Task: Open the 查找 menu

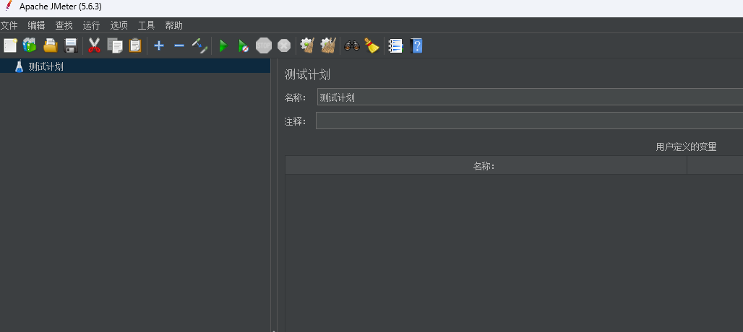Action: 64,25
